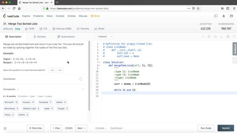
Task: Switch to the Solution tab
Action: 40,37
